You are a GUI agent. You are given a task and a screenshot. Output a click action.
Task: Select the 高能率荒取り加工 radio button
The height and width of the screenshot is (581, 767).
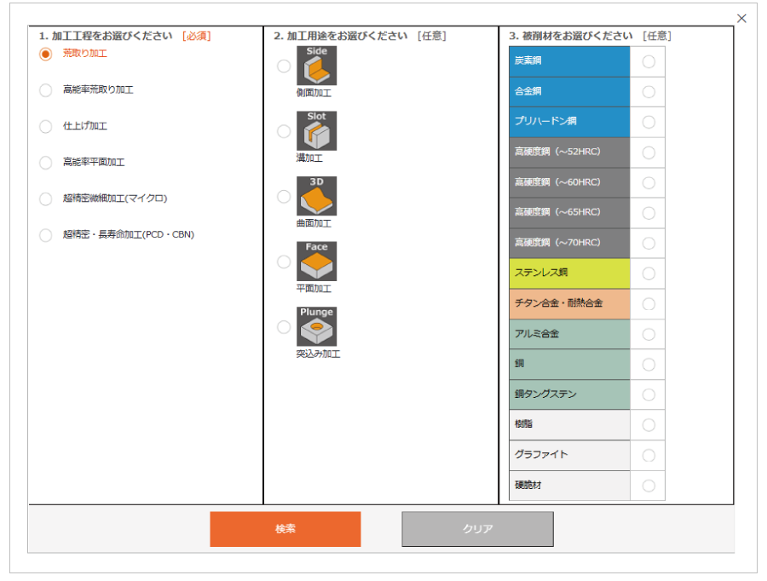[45, 90]
